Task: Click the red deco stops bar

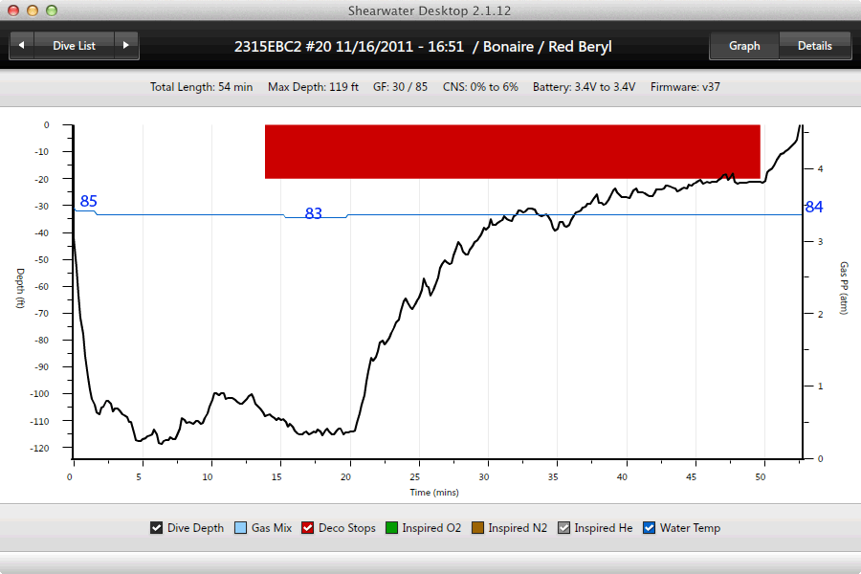Action: click(512, 151)
